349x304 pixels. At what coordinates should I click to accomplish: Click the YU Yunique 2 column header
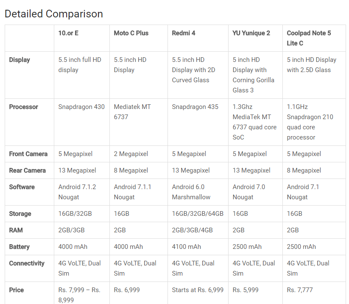251,33
